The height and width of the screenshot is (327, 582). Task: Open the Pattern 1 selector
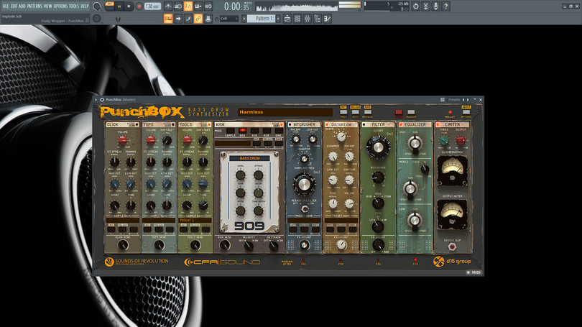(x=262, y=19)
